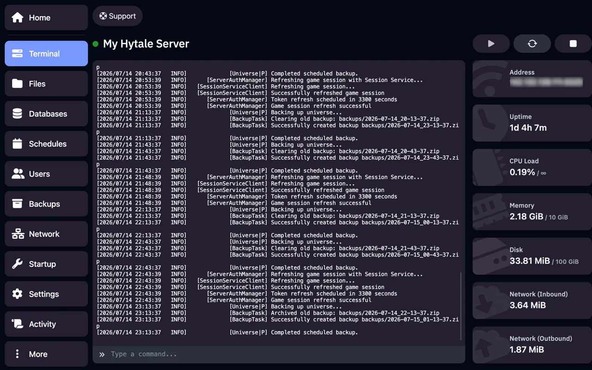Focus the Type a command input field
The image size is (592, 370).
pos(279,354)
